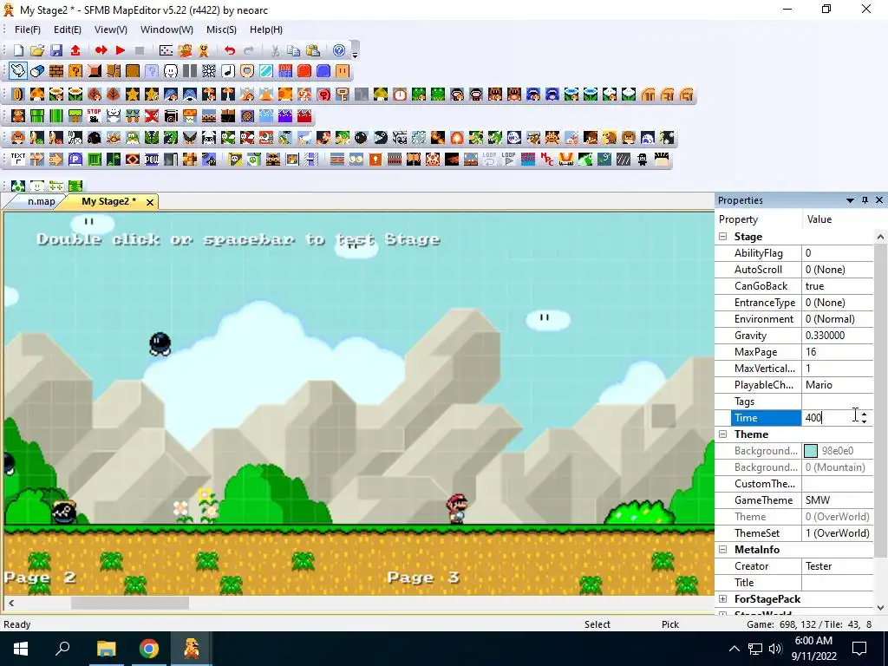The width and height of the screenshot is (888, 666).
Task: Pick the clock timer item
Action: point(400,94)
